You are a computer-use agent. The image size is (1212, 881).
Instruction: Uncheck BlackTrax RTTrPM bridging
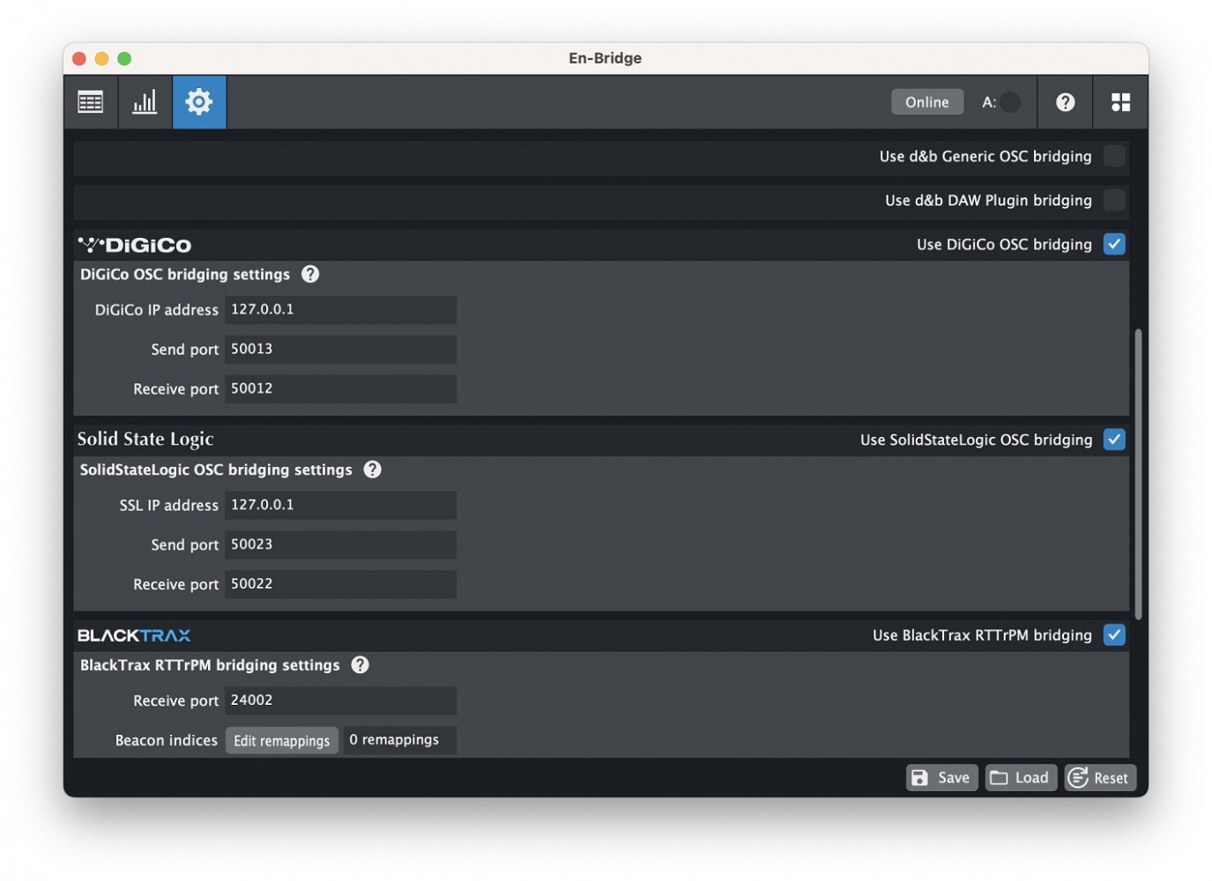coord(1114,635)
